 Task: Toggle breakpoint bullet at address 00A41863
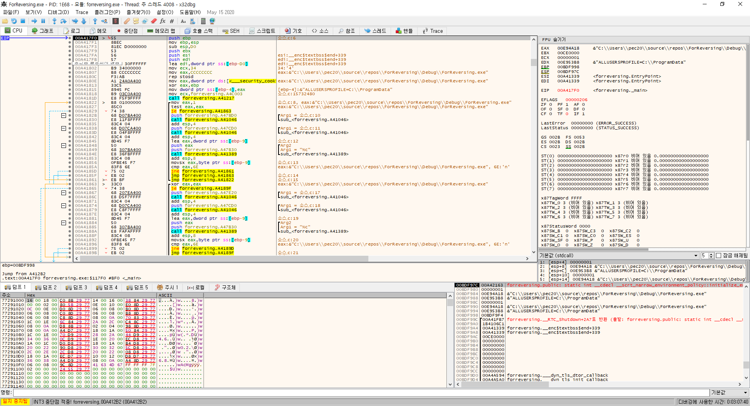[x=70, y=184]
